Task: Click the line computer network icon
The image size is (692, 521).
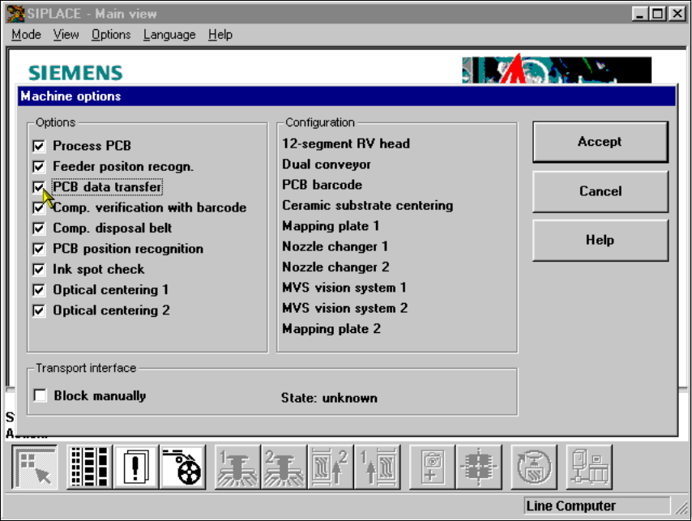Action: (x=589, y=468)
